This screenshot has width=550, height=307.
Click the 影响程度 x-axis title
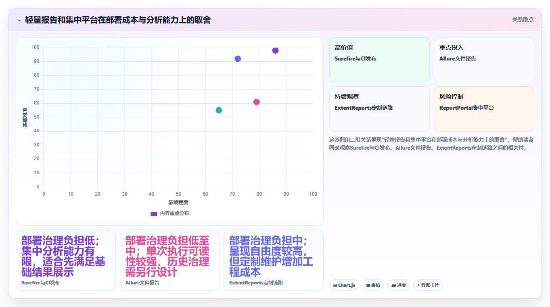click(x=178, y=203)
